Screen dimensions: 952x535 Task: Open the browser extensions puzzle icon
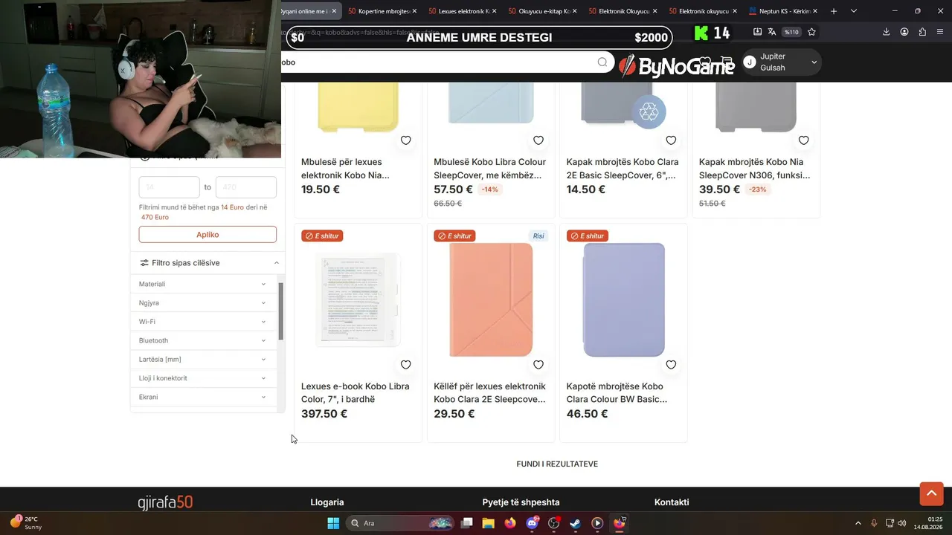click(x=922, y=32)
